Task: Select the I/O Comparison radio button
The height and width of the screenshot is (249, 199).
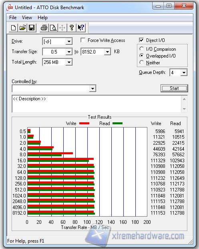Action: 141,49
